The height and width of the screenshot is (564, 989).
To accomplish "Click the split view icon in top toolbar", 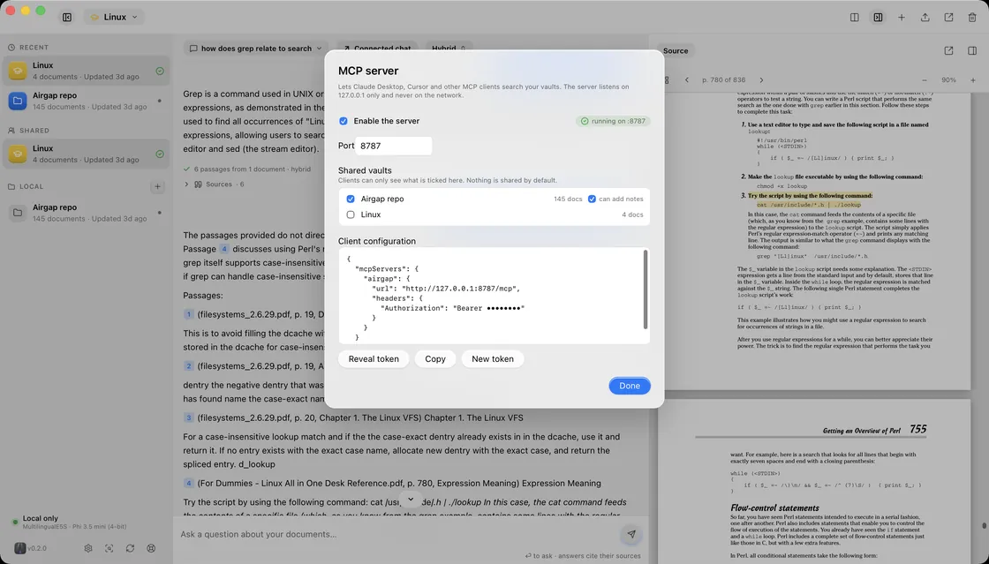I will point(854,17).
